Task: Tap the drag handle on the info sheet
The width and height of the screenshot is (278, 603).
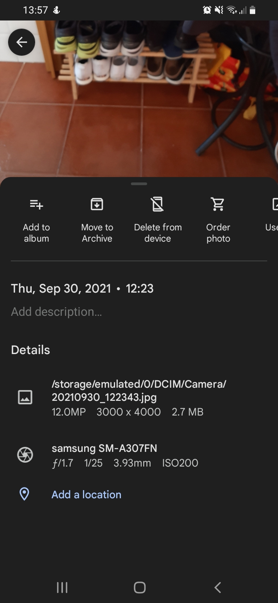Action: click(139, 184)
